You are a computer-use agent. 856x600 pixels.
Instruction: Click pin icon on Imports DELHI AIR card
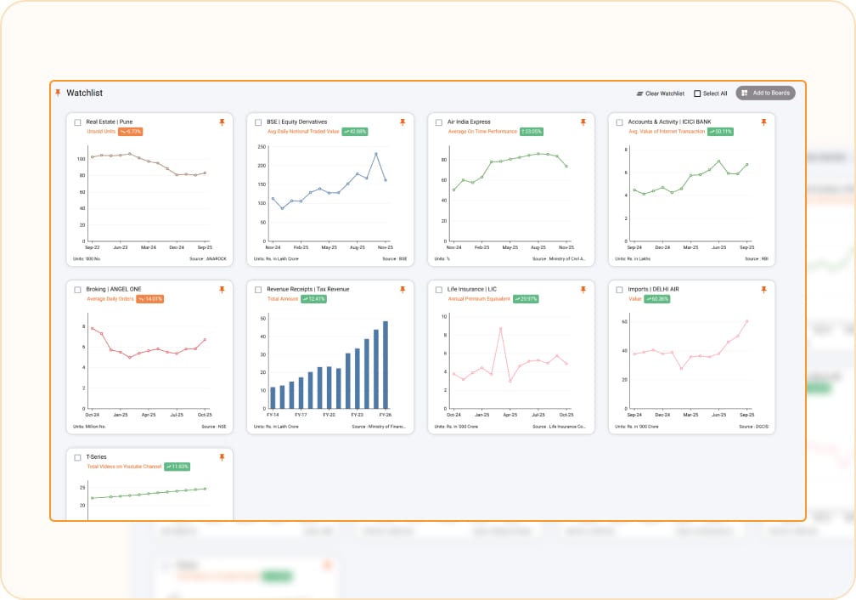coord(763,290)
